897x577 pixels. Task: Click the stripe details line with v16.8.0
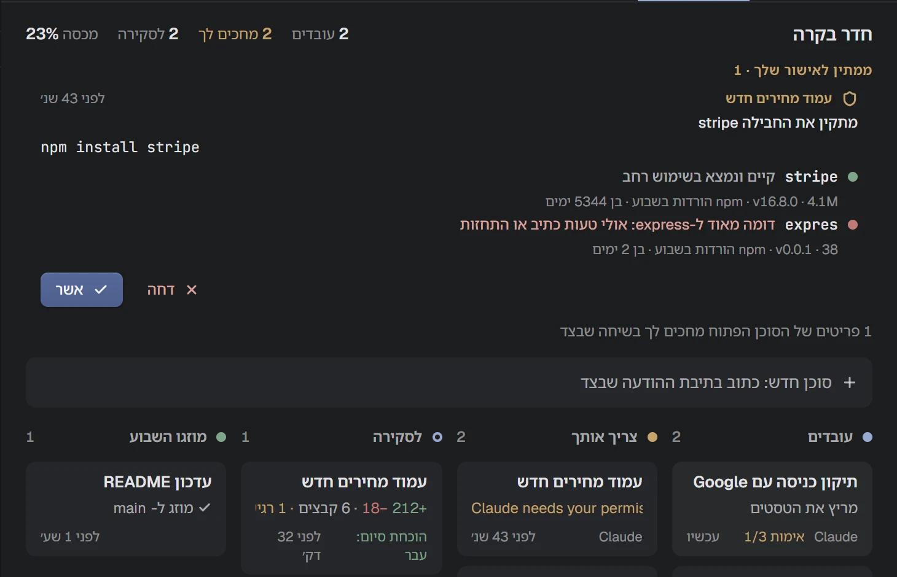[x=692, y=201]
